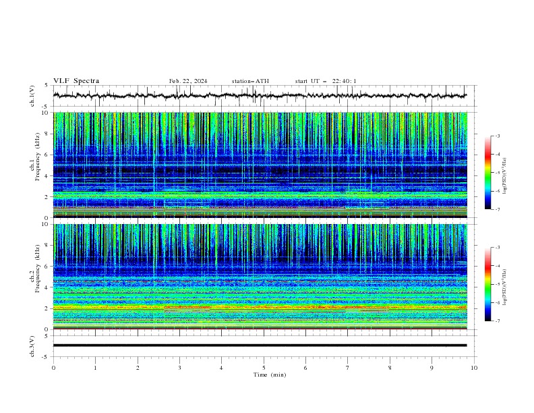
Task: Click time axis tick label '7'
Action: point(348,368)
